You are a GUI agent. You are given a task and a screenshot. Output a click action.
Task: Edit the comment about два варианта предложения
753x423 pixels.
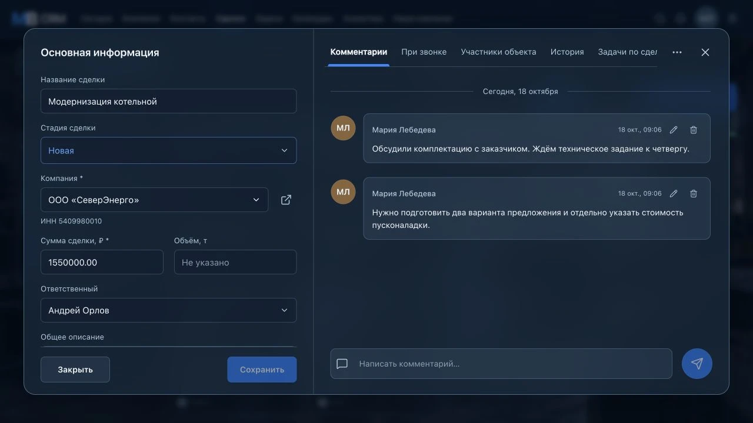coord(674,193)
